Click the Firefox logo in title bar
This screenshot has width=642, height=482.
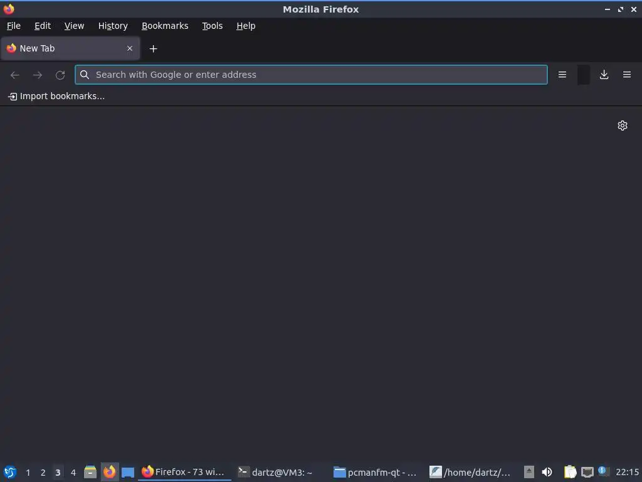click(9, 9)
